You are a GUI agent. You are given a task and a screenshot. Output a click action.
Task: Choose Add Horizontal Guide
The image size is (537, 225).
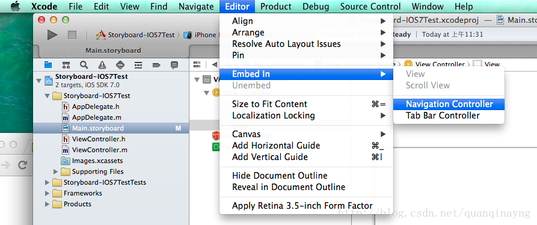(306, 146)
